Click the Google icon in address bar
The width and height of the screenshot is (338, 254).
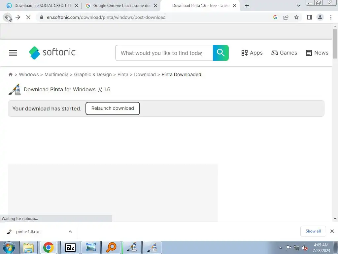(275, 17)
